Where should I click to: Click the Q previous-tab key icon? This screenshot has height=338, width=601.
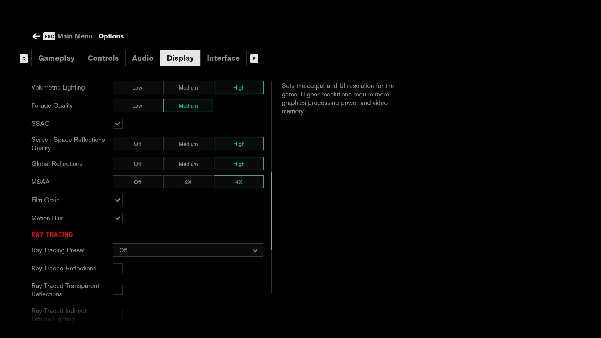24,59
